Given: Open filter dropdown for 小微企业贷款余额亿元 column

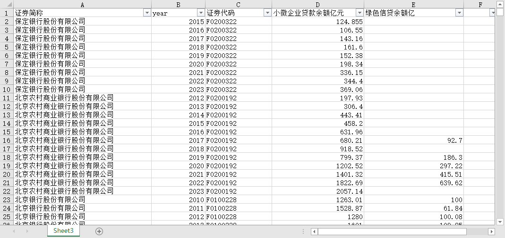Looking at the screenshot, I should 360,13.
